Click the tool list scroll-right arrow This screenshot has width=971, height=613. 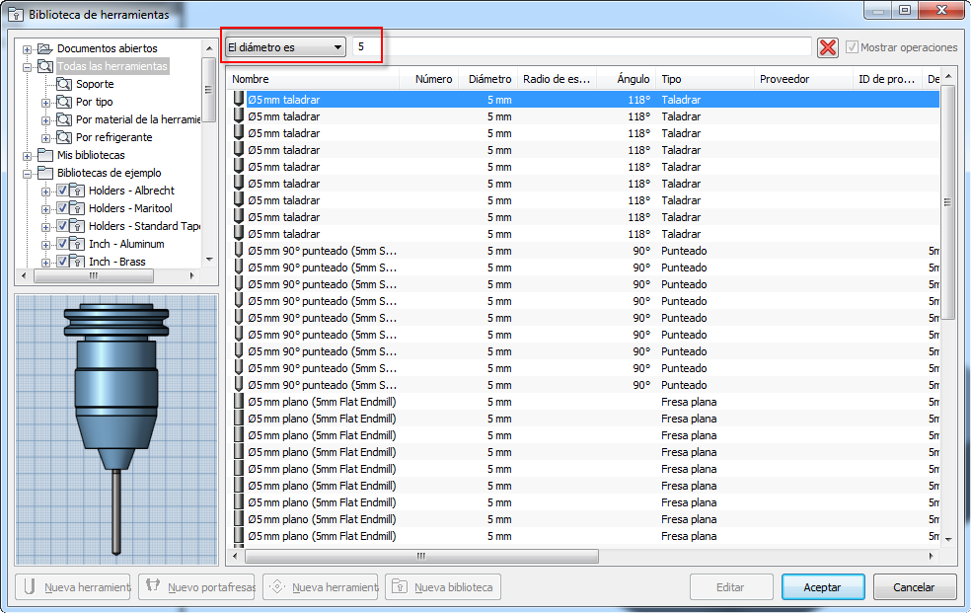(x=931, y=556)
